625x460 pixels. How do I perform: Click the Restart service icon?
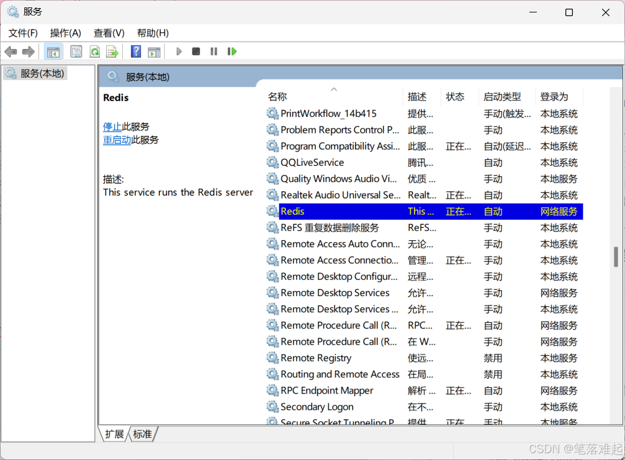(x=232, y=52)
